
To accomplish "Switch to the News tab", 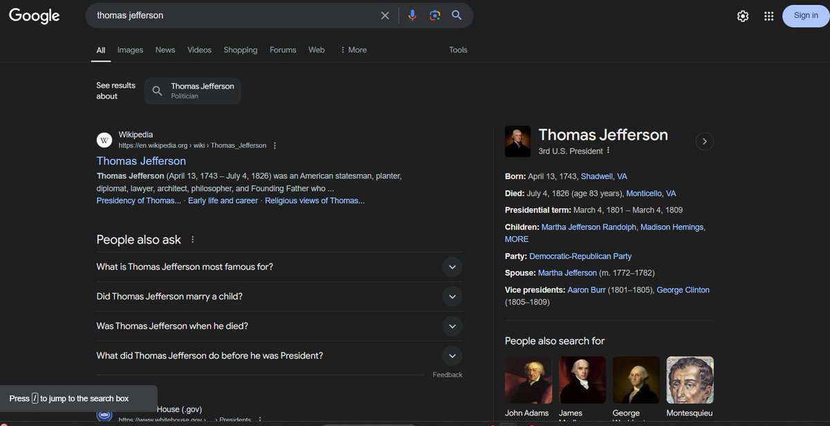I will [x=165, y=50].
